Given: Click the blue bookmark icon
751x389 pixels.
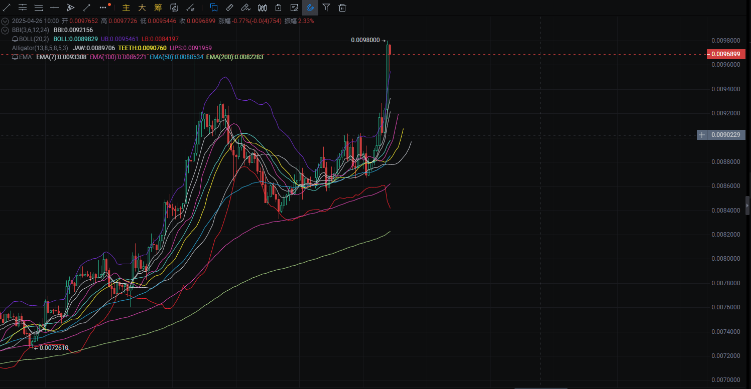Looking at the screenshot, I should [214, 8].
